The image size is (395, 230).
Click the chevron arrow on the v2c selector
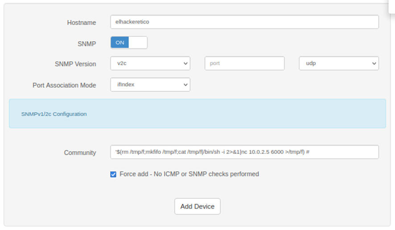[185, 64]
